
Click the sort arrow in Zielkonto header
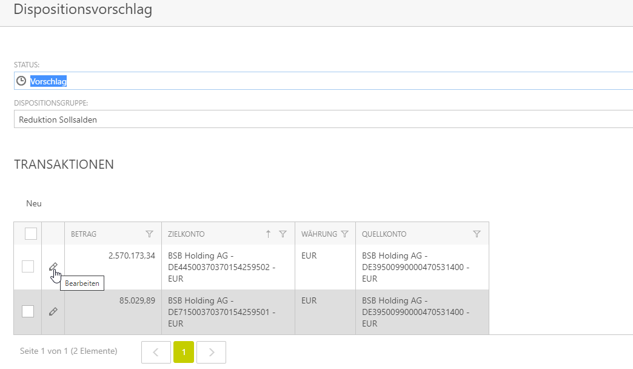click(x=268, y=234)
